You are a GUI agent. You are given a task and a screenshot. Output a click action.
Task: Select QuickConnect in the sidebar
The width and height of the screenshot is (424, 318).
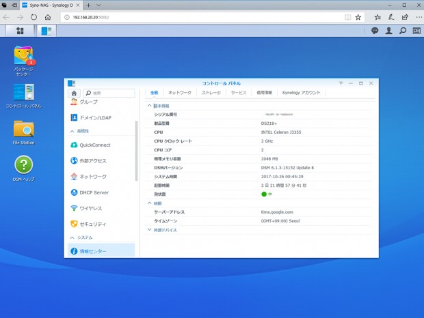tap(94, 145)
